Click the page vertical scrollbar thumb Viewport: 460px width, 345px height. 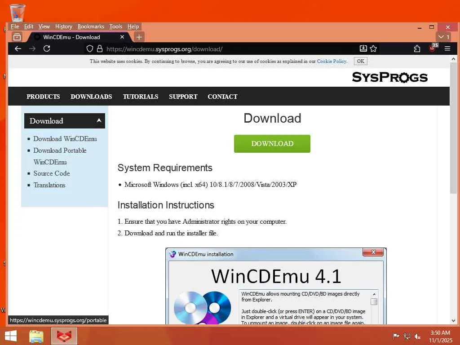coord(453,128)
